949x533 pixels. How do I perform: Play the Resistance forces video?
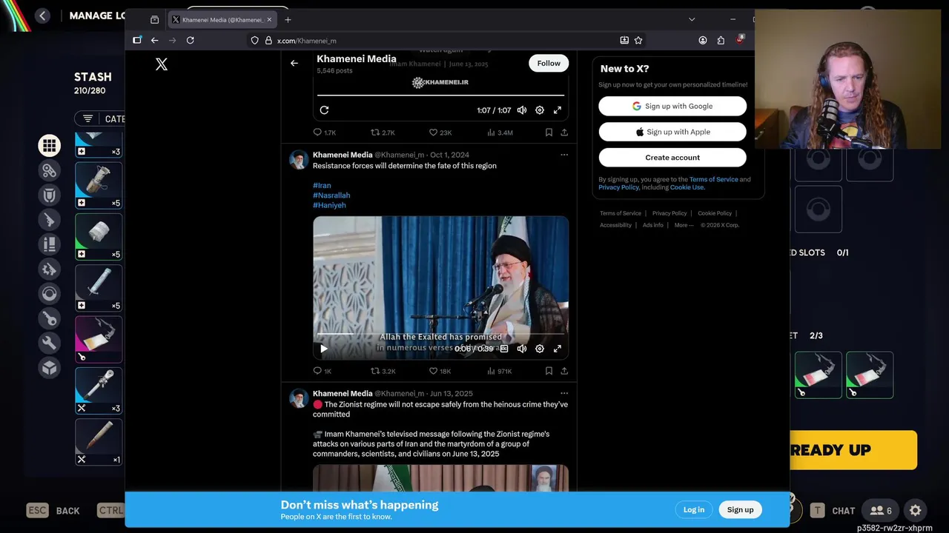pyautogui.click(x=324, y=349)
